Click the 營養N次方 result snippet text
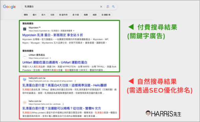200x122 pixels. pos(70,114)
